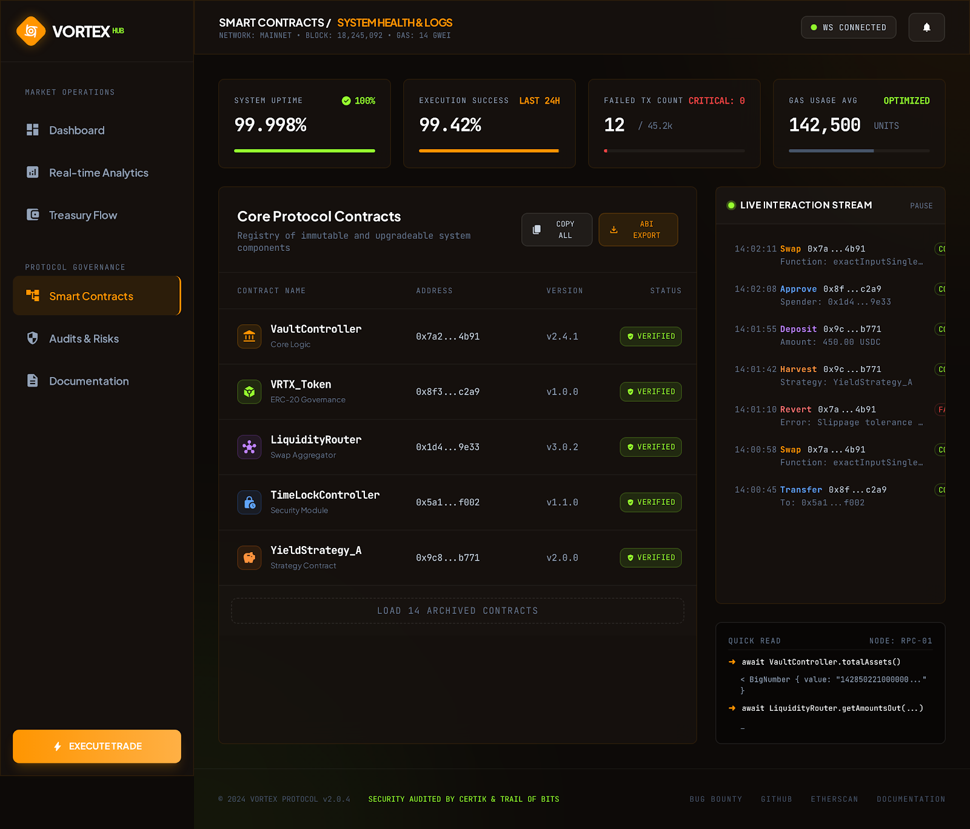Image resolution: width=970 pixels, height=829 pixels.
Task: Click the YieldStrategy_A piggy bank icon
Action: [249, 558]
